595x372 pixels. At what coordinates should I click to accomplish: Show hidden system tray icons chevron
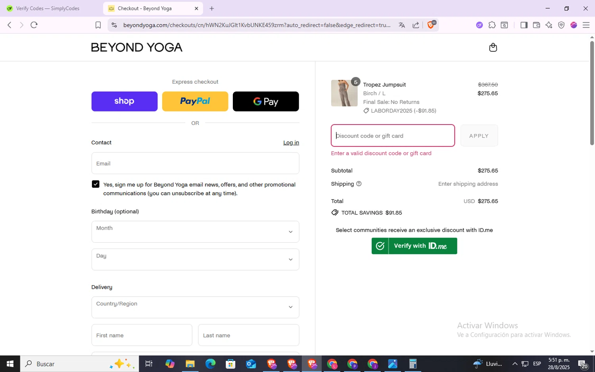pos(515,364)
